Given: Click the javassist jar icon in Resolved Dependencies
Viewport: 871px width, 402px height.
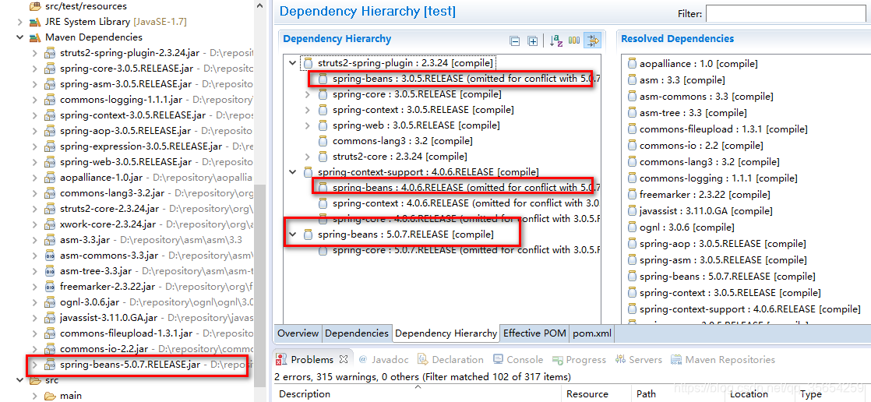Looking at the screenshot, I should pyautogui.click(x=632, y=211).
